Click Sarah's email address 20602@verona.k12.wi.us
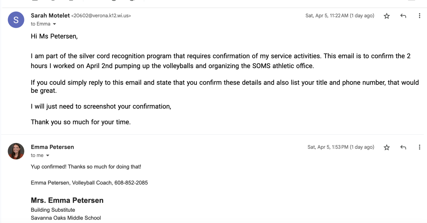This screenshot has height=223, width=427. (101, 16)
